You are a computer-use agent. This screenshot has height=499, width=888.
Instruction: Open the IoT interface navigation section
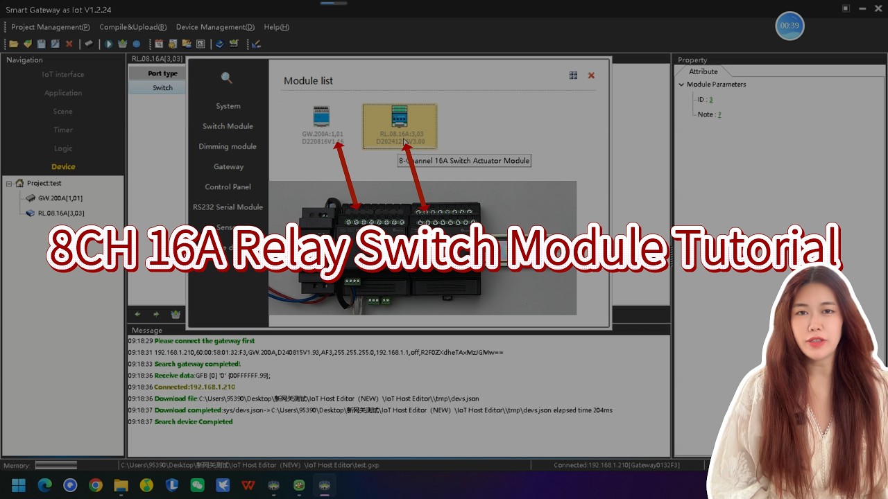pyautogui.click(x=63, y=74)
